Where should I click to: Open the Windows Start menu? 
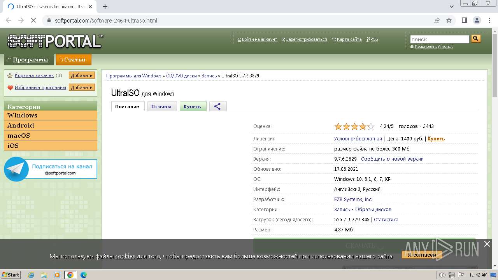coord(11,275)
